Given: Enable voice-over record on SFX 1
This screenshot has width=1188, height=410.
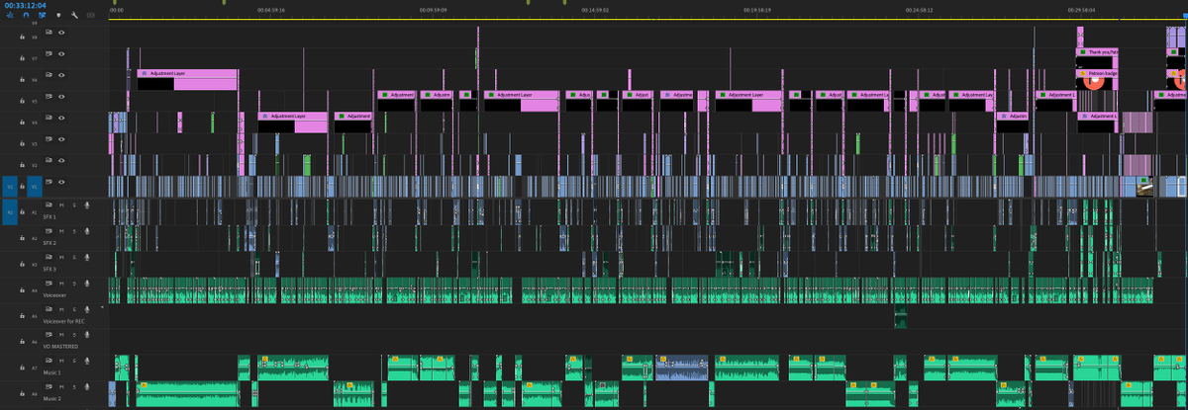Looking at the screenshot, I should tap(87, 205).
